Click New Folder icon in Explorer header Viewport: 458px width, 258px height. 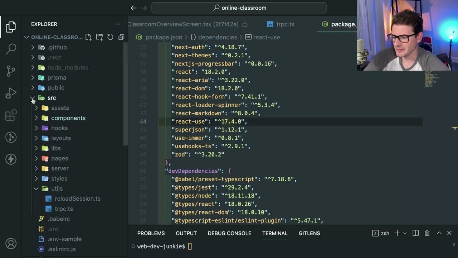[99, 37]
